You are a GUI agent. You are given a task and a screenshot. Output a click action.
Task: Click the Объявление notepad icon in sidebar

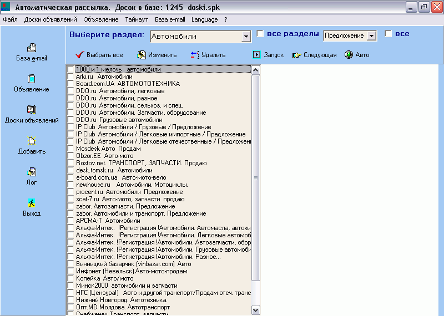coord(32,79)
